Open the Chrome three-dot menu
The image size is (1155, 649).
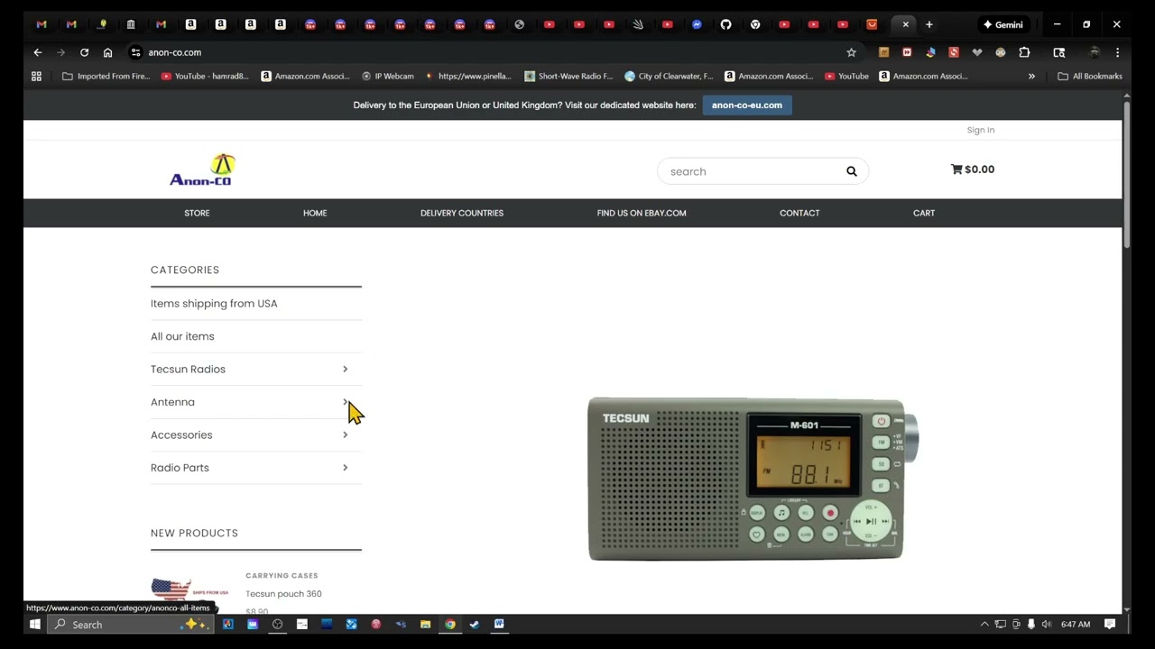pos(1117,52)
